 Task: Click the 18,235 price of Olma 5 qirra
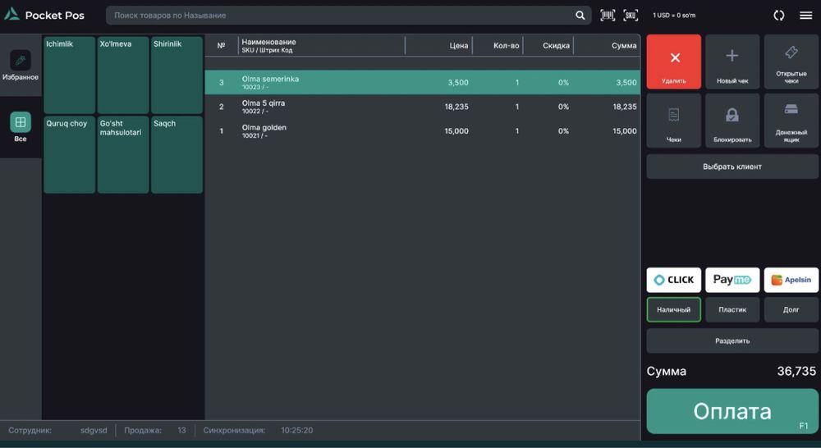click(456, 107)
